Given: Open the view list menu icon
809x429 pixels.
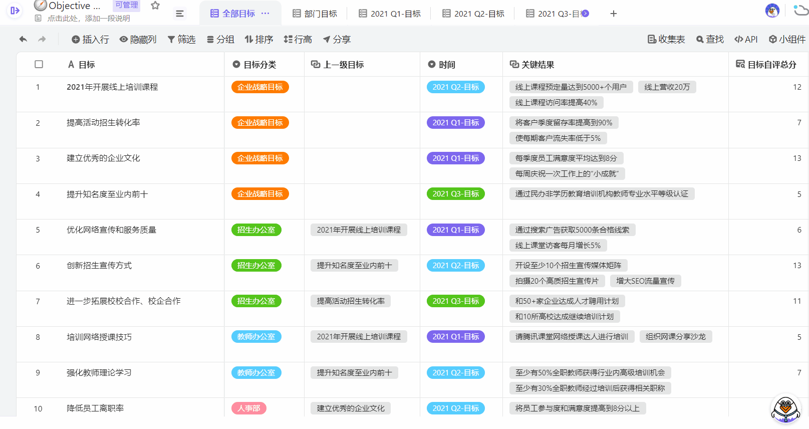Looking at the screenshot, I should 180,14.
